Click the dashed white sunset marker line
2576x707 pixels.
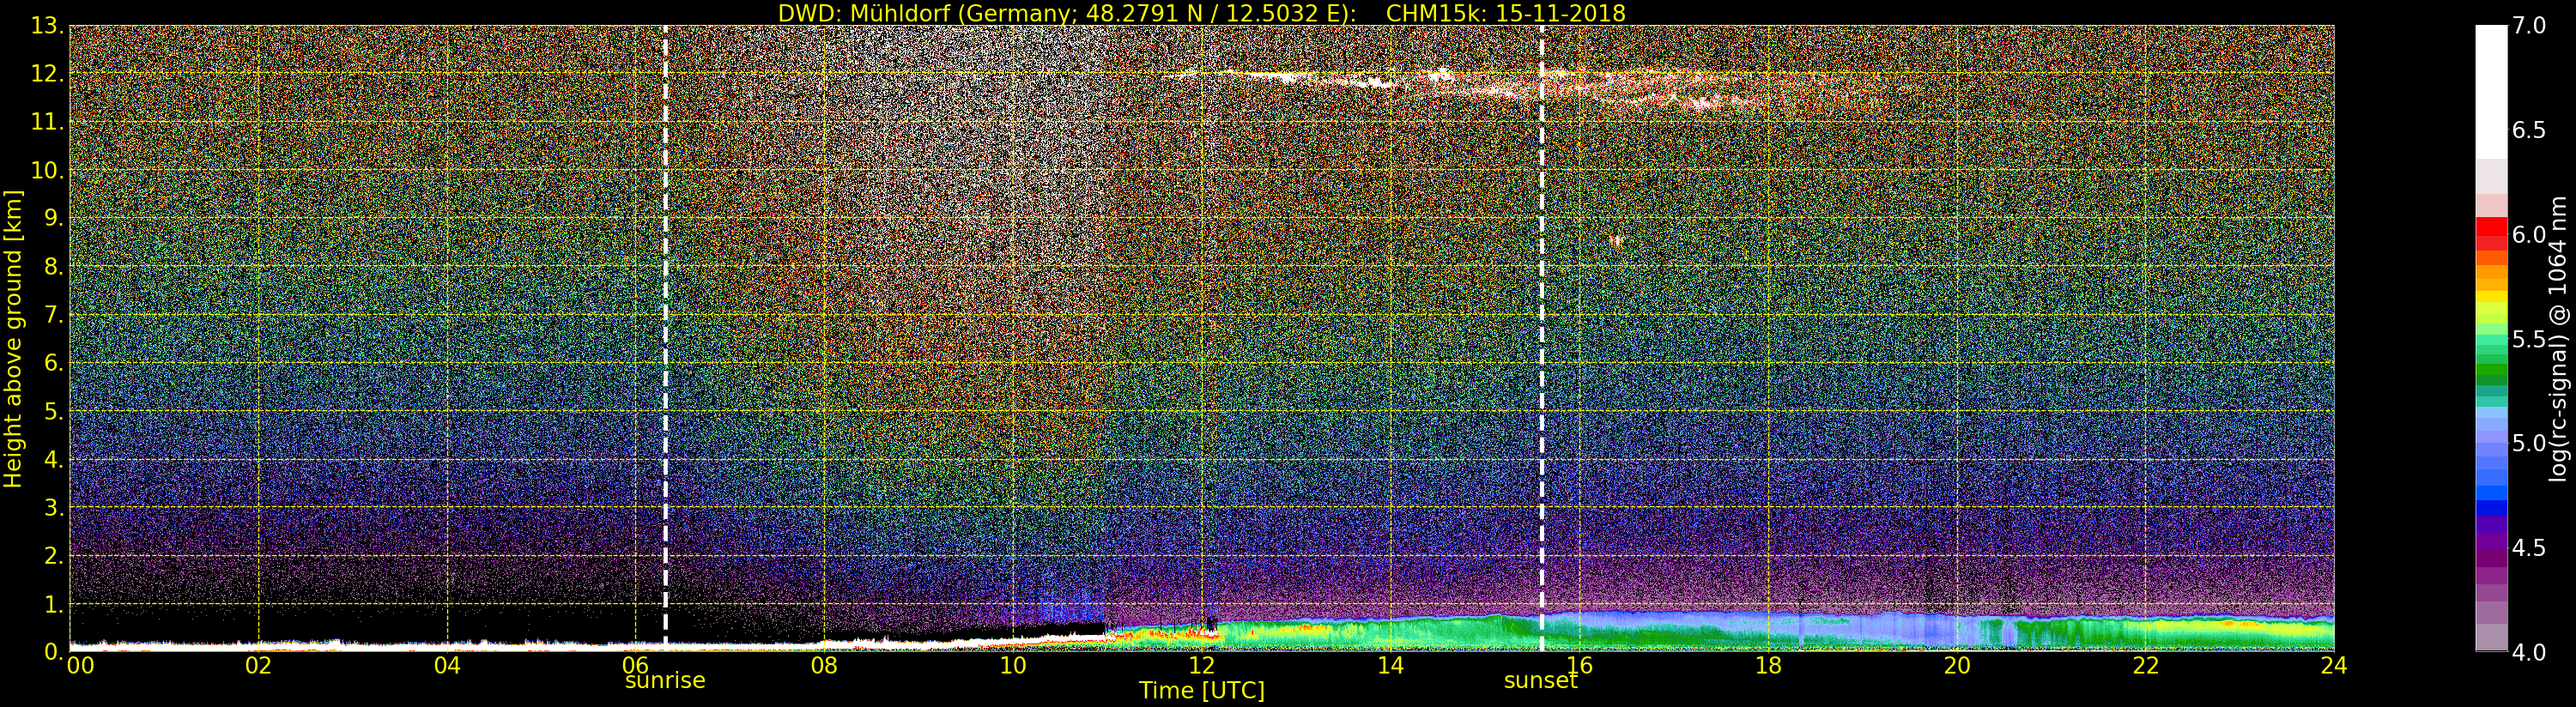[x=1542, y=339]
